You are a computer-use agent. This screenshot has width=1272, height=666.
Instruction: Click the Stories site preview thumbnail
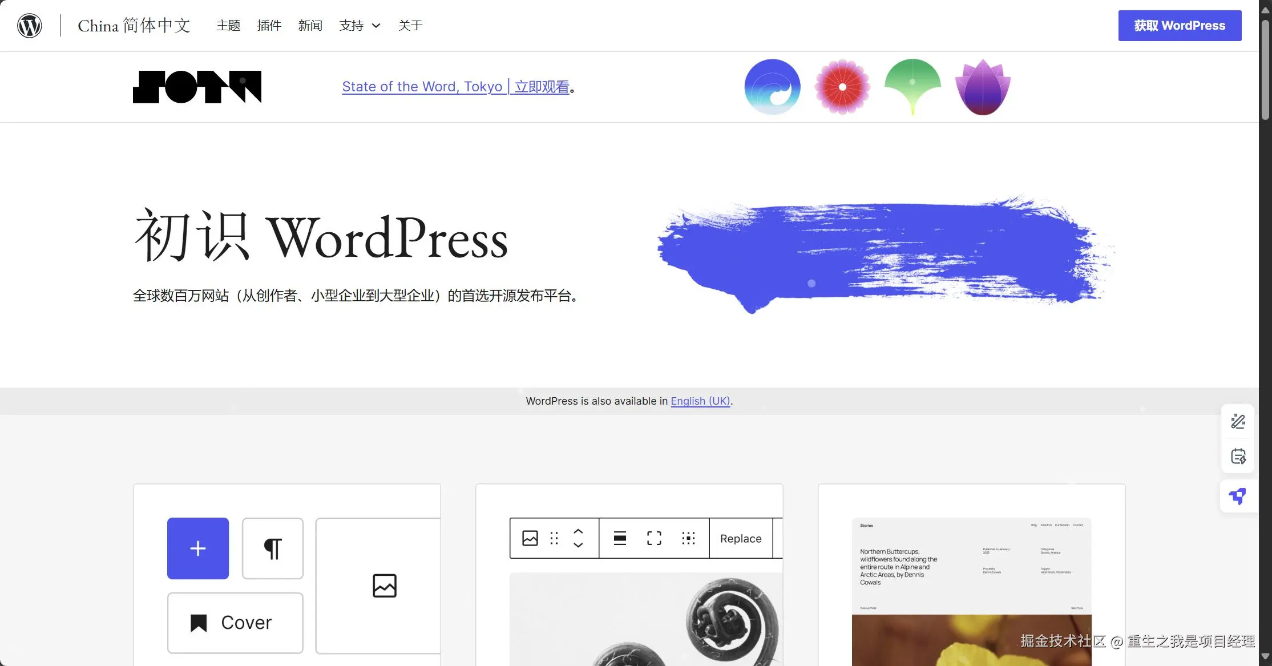pos(971,591)
